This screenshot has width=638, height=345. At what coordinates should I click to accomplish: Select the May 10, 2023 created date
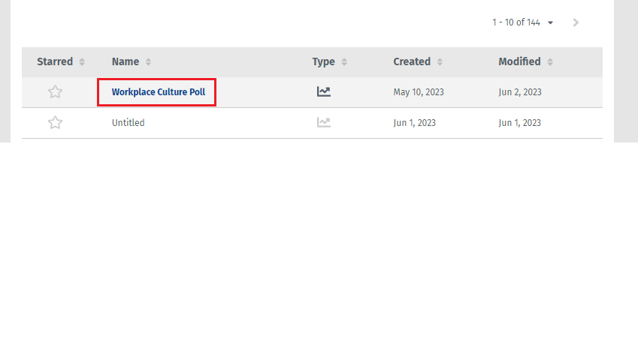pyautogui.click(x=419, y=92)
